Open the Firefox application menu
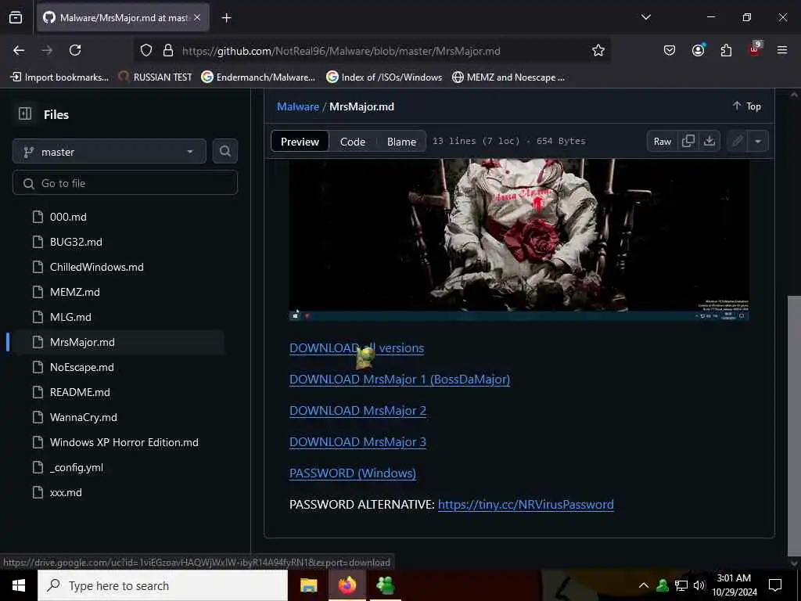The height and width of the screenshot is (601, 801). pos(782,50)
